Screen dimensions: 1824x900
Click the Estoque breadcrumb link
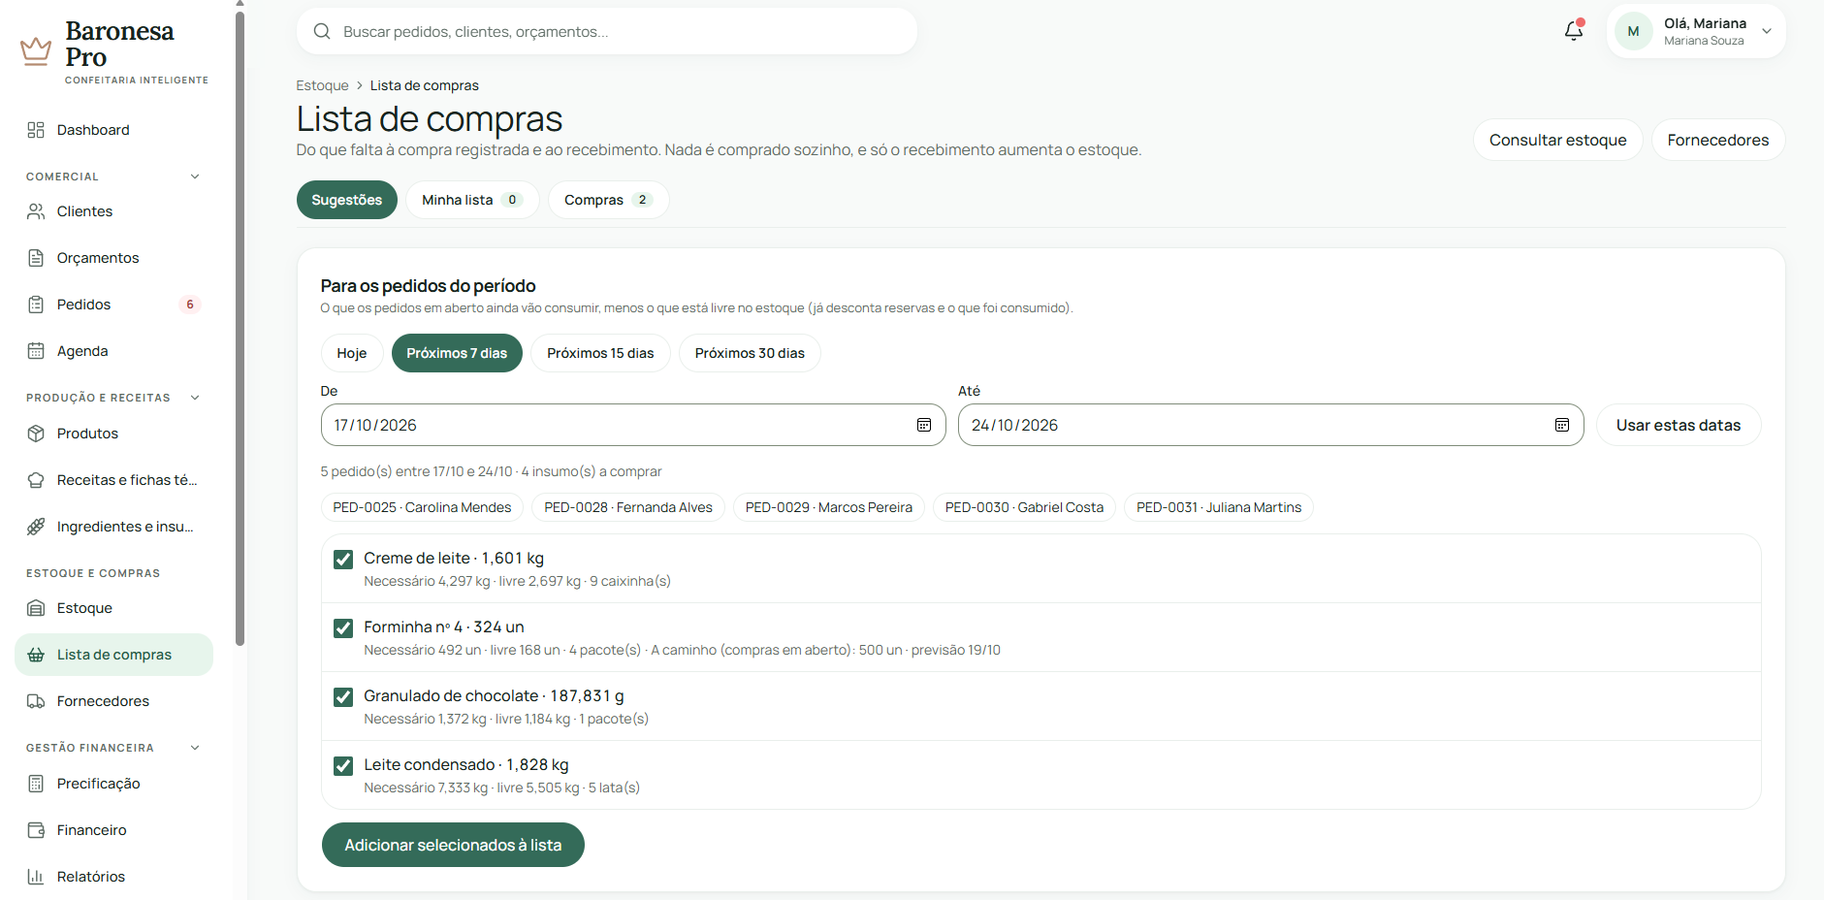(322, 85)
